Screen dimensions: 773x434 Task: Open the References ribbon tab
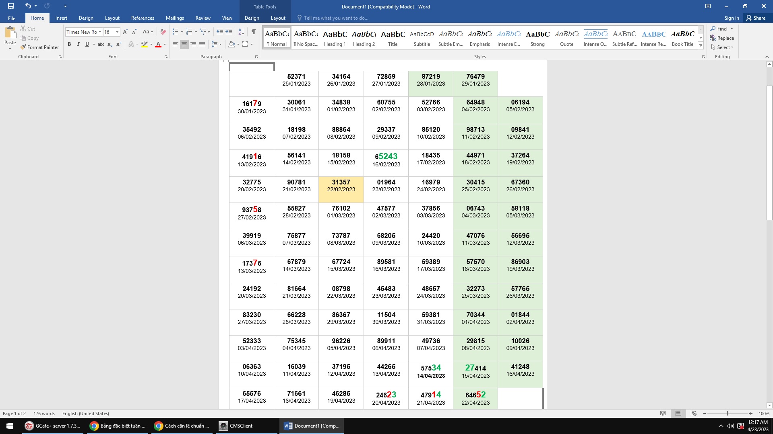(x=143, y=18)
